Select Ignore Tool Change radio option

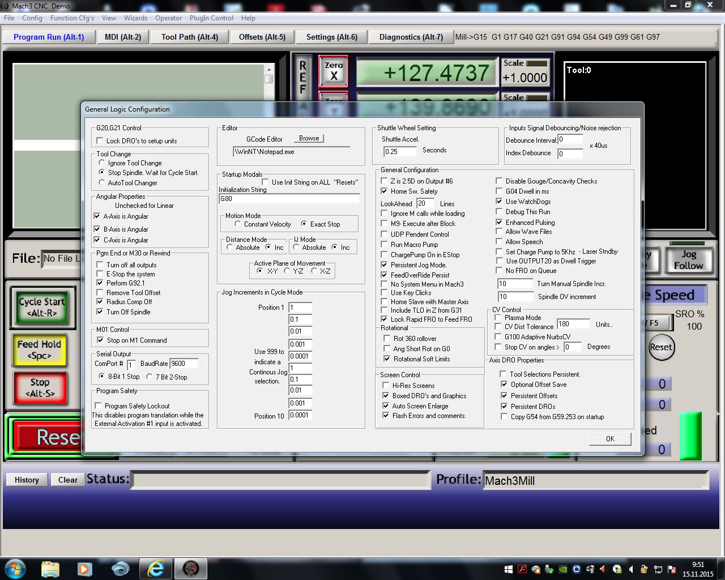(102, 163)
